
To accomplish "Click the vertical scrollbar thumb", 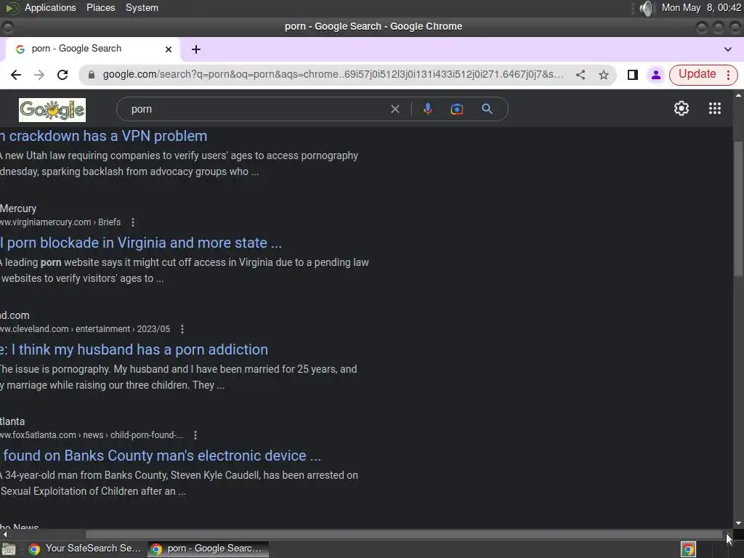I will 738,208.
